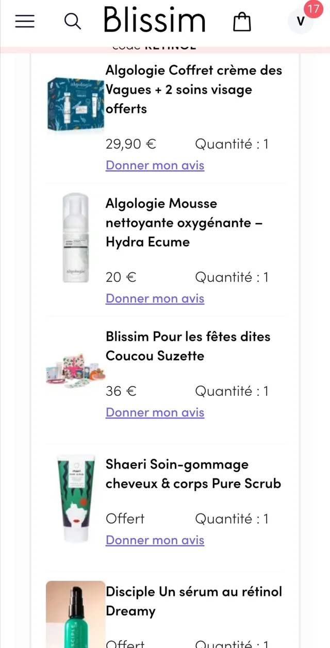The width and height of the screenshot is (330, 648).
Task: Open the Algologie Mousse nettoyante product image
Action: pyautogui.click(x=75, y=237)
